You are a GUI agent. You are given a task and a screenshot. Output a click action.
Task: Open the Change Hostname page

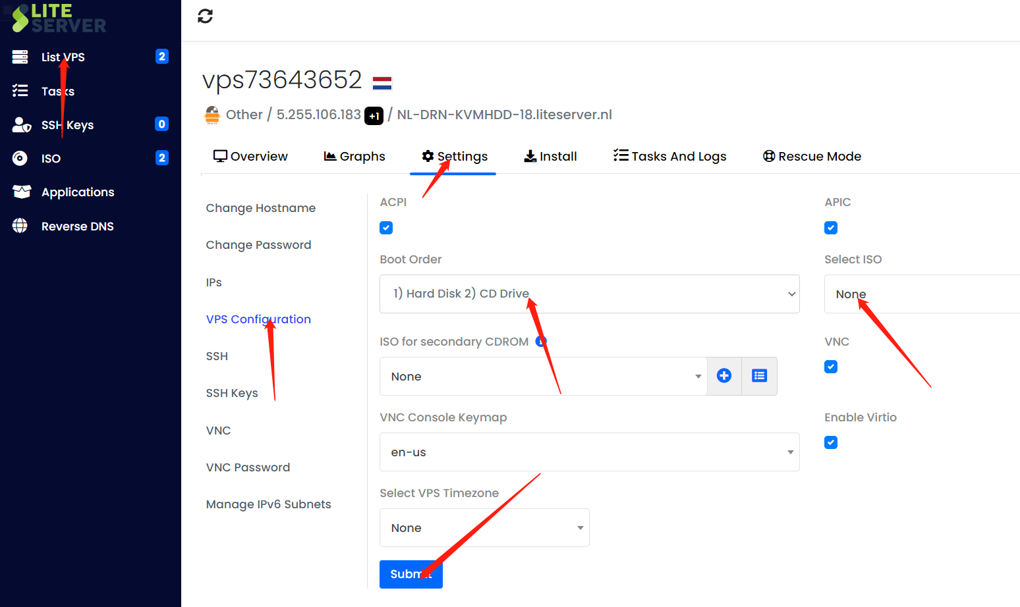pos(260,207)
